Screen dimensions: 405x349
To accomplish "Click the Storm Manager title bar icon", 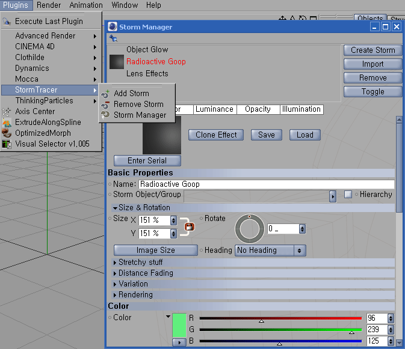I will click(x=113, y=26).
